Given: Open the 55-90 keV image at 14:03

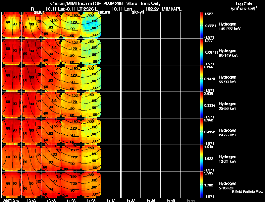Looking at the screenshot, I should (x=71, y=79).
